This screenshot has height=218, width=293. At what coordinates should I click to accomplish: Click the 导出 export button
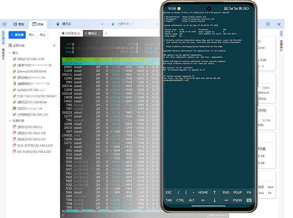(42, 35)
